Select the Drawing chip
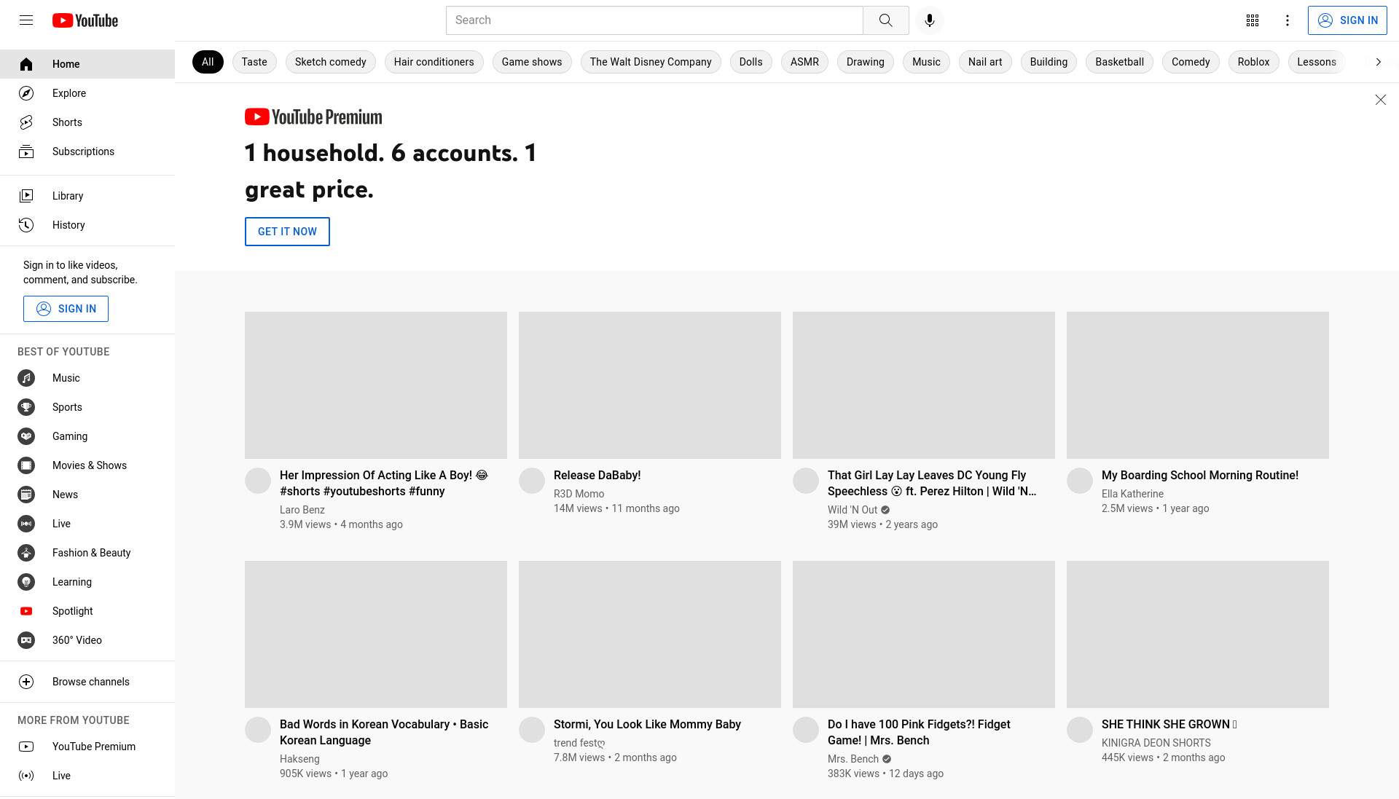The image size is (1399, 799). pyautogui.click(x=865, y=62)
